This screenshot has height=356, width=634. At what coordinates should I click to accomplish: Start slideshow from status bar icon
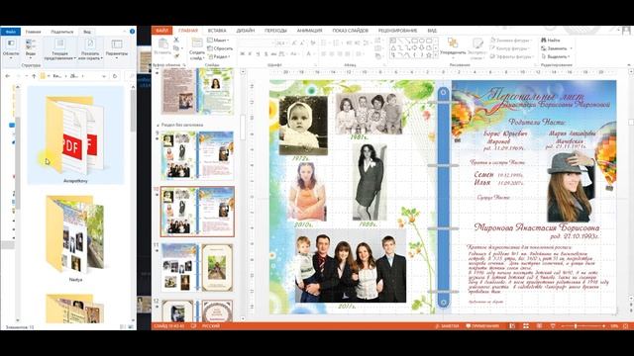click(x=553, y=325)
